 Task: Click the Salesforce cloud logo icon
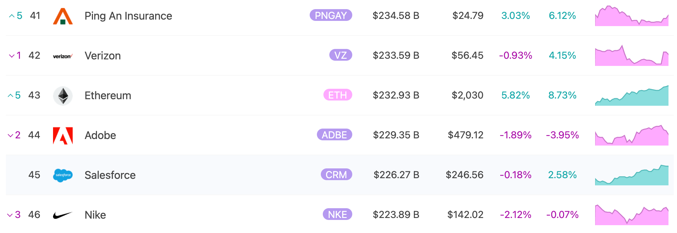pyautogui.click(x=63, y=176)
